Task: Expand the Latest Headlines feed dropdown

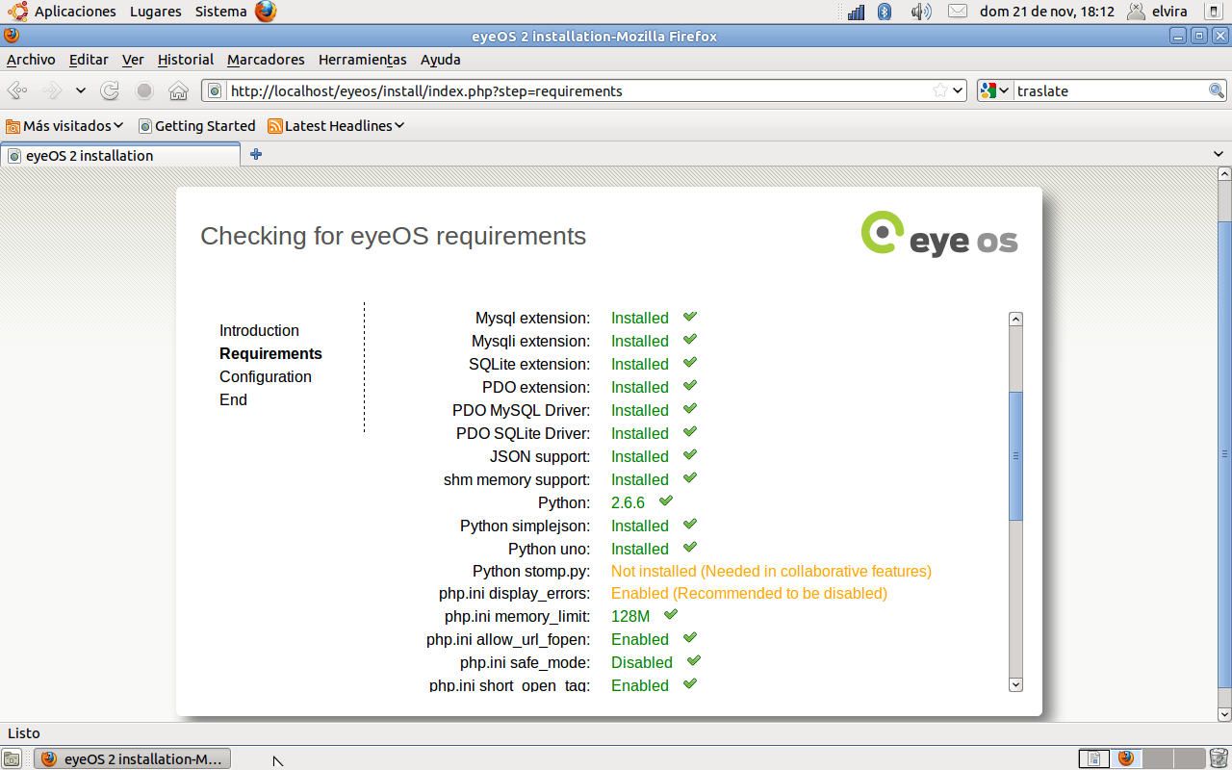Action: click(x=336, y=125)
